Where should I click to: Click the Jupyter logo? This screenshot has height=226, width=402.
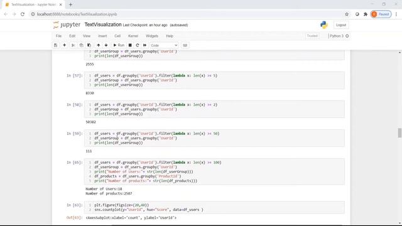coord(67,24)
